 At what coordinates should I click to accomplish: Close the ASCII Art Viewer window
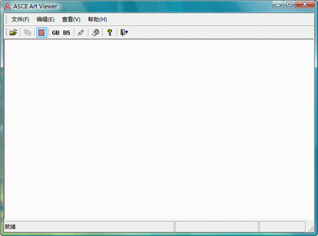pos(305,4)
